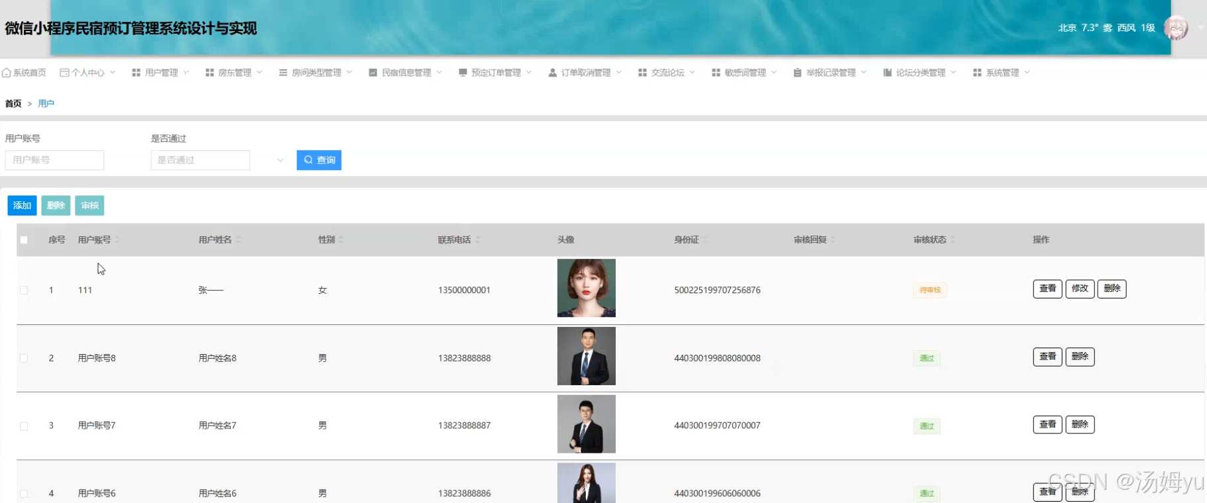Open the 系统管理 menu label

coord(1002,73)
